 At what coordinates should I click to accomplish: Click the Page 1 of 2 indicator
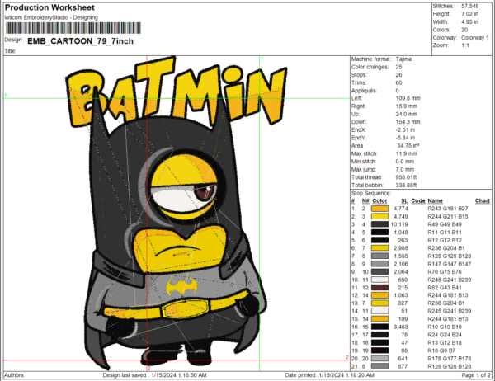475,374
